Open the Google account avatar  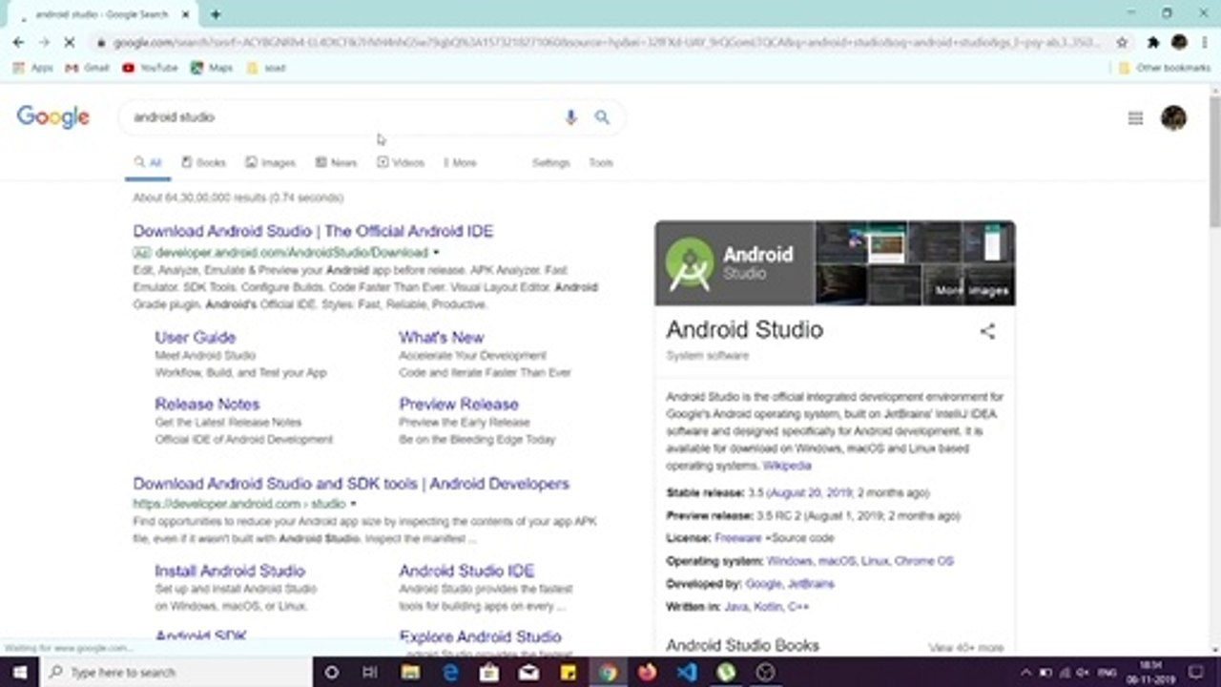pos(1173,117)
